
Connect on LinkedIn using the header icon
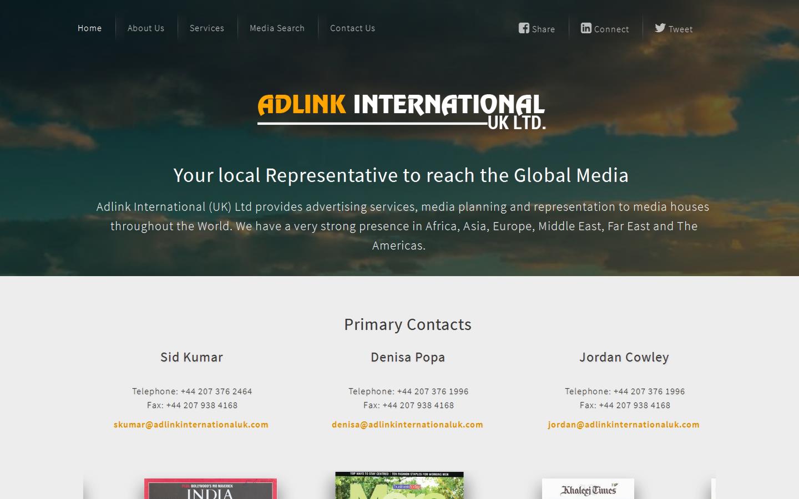pyautogui.click(x=605, y=29)
